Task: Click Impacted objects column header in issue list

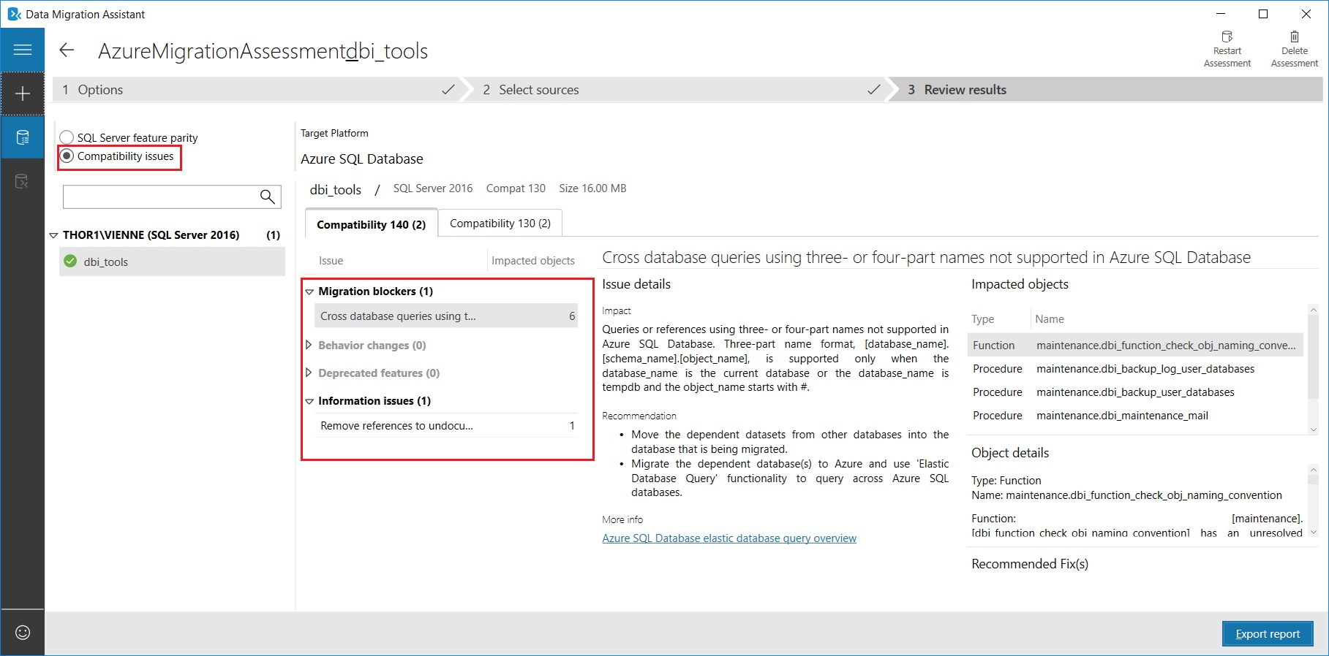Action: (533, 261)
